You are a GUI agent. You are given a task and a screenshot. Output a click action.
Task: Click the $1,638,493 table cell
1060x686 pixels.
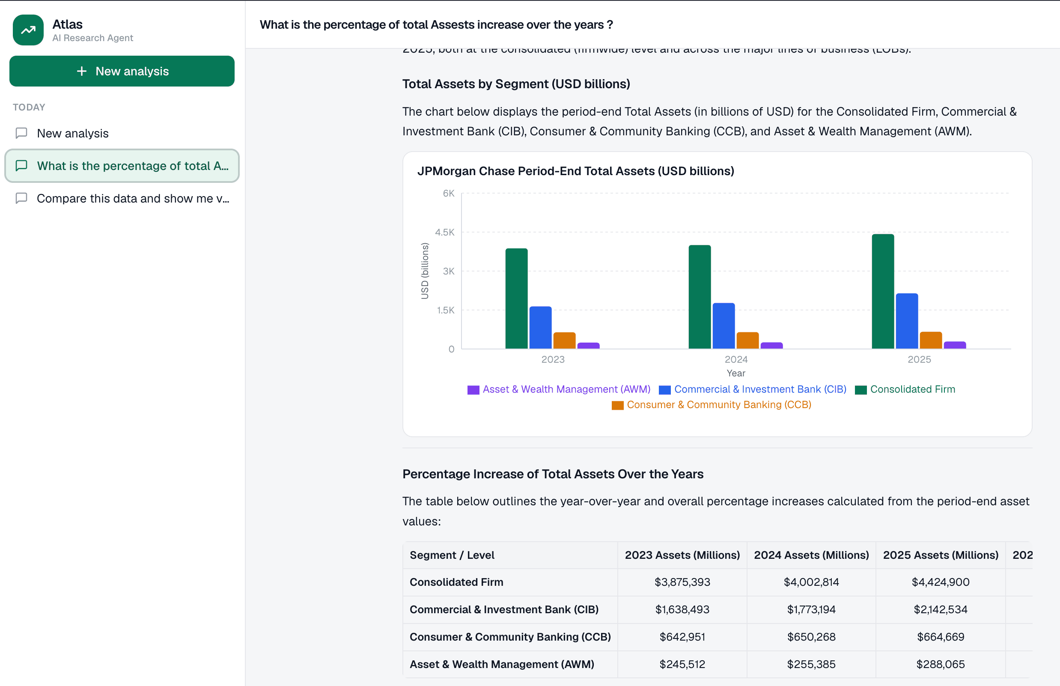(682, 609)
